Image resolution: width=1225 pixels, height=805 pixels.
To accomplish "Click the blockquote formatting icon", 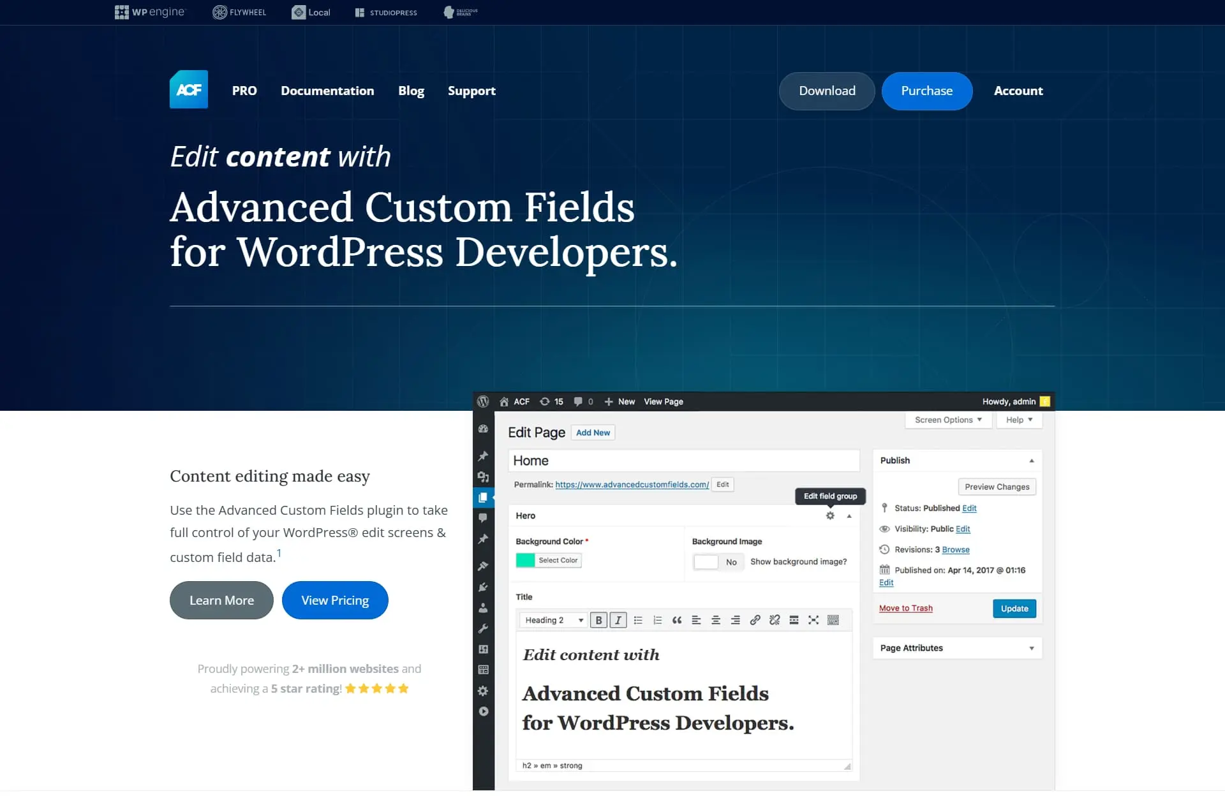I will point(676,619).
